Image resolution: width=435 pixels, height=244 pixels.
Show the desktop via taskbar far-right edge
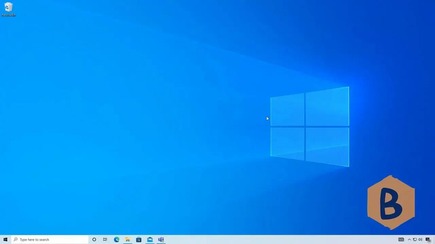point(434,240)
